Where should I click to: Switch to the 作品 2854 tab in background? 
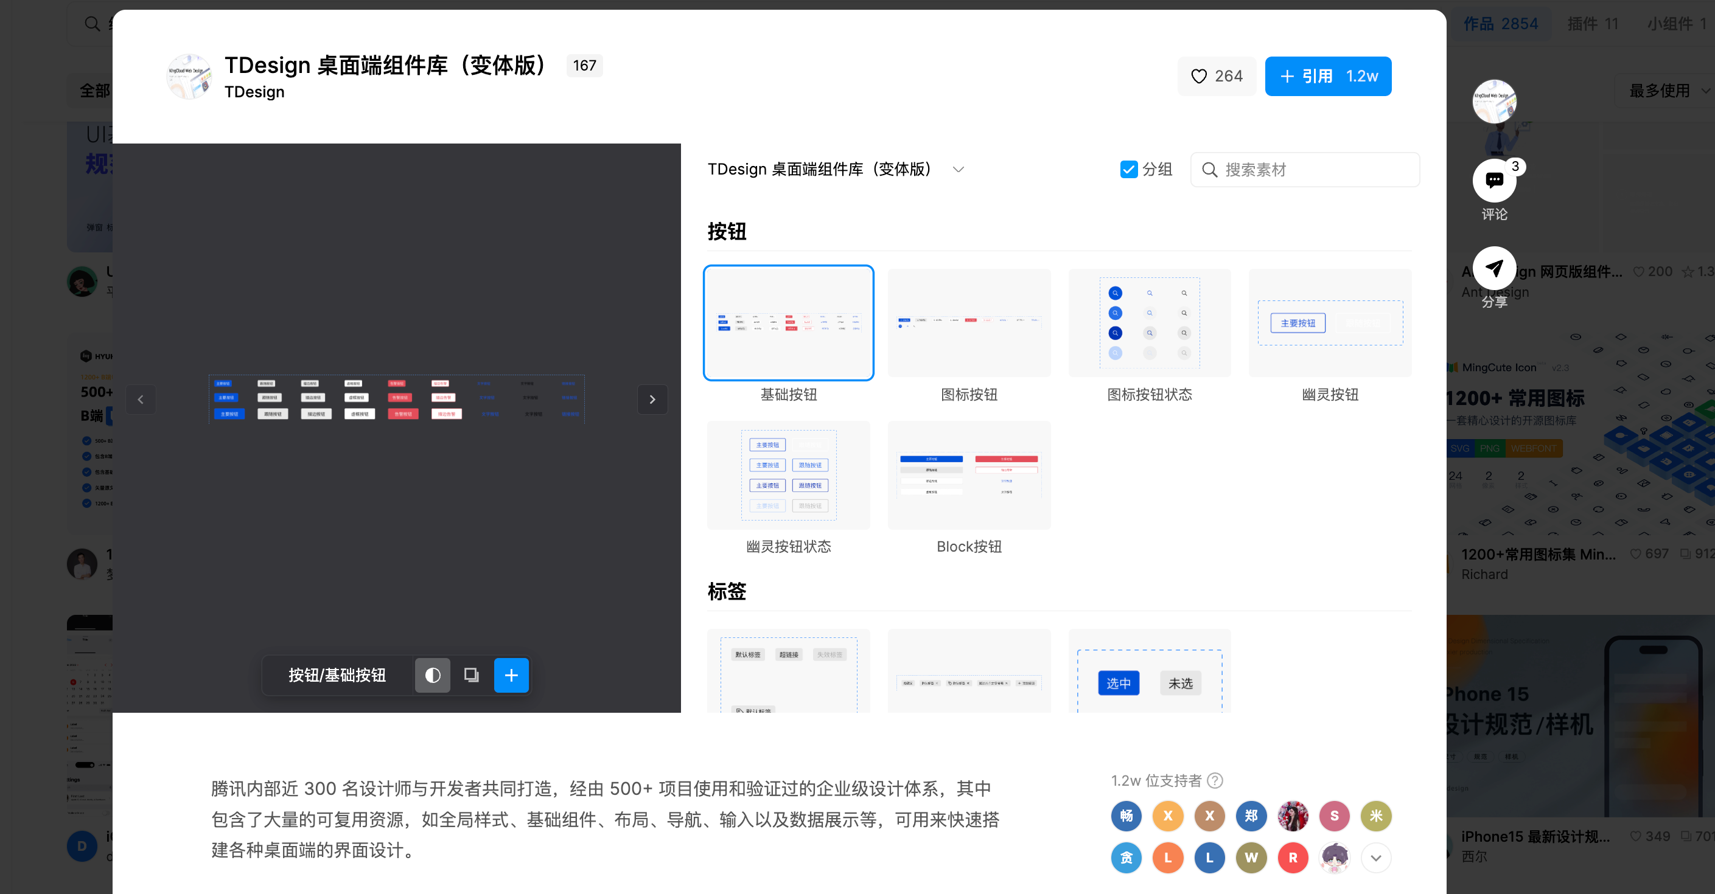1501,24
